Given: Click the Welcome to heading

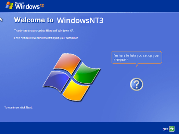Looking at the screenshot, I should [34, 20].
